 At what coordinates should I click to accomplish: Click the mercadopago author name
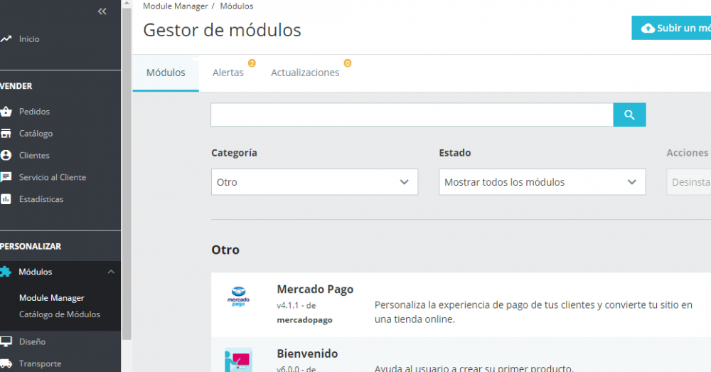[x=305, y=320]
